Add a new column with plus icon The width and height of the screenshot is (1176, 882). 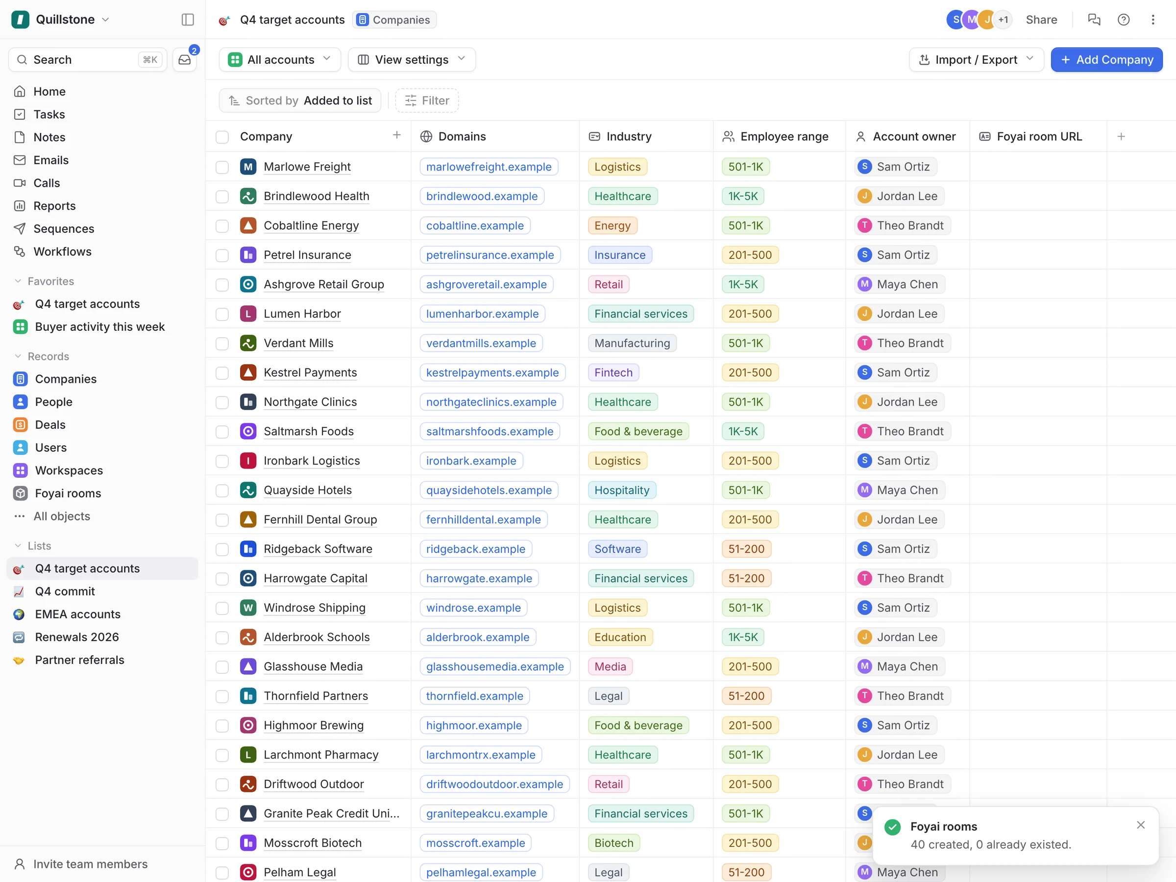[x=1121, y=137]
